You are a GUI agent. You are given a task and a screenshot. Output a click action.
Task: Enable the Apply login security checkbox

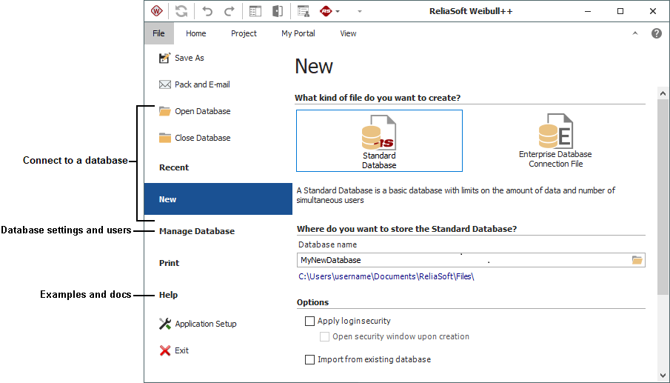tap(310, 322)
